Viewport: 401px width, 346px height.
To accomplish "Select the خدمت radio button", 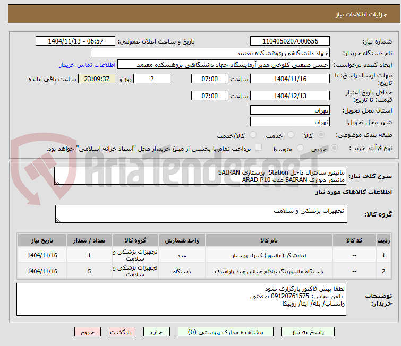I will click(291, 135).
